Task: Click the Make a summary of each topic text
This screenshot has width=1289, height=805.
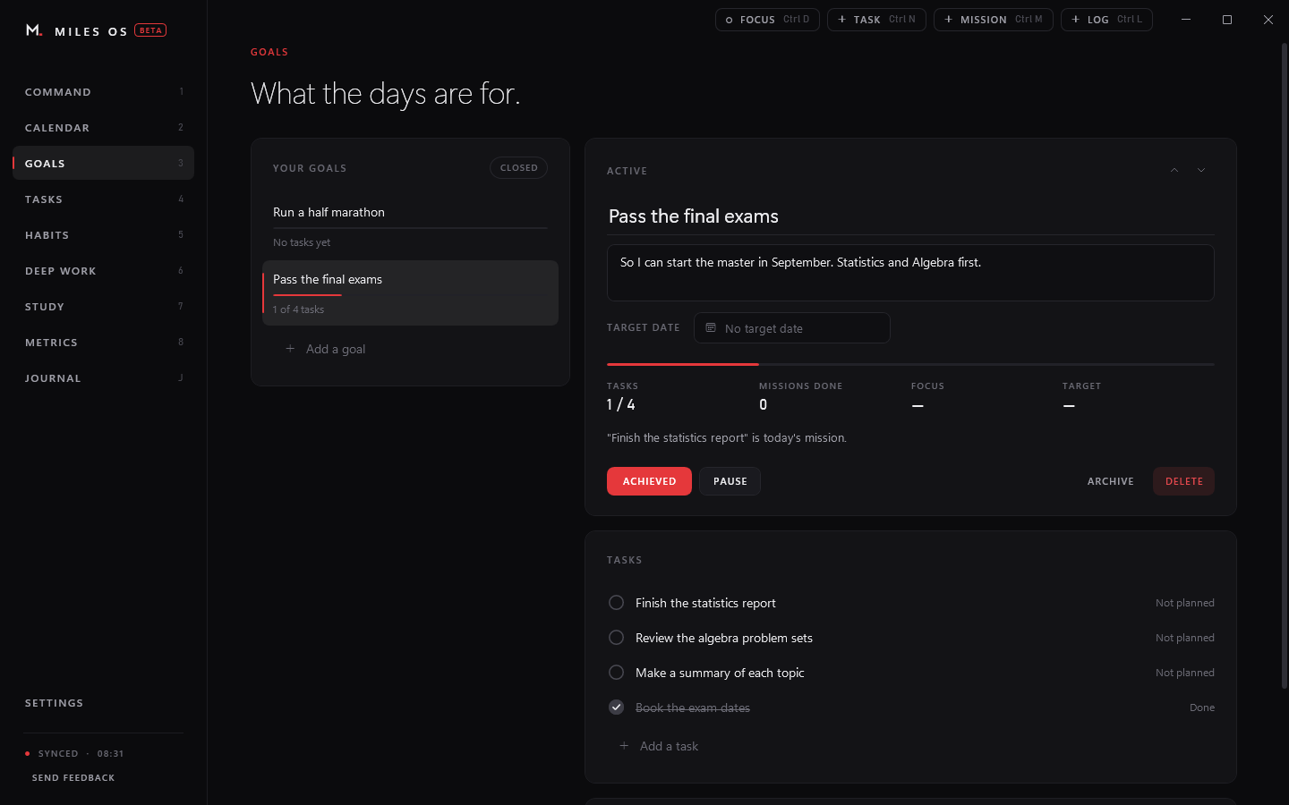Action: [720, 673]
